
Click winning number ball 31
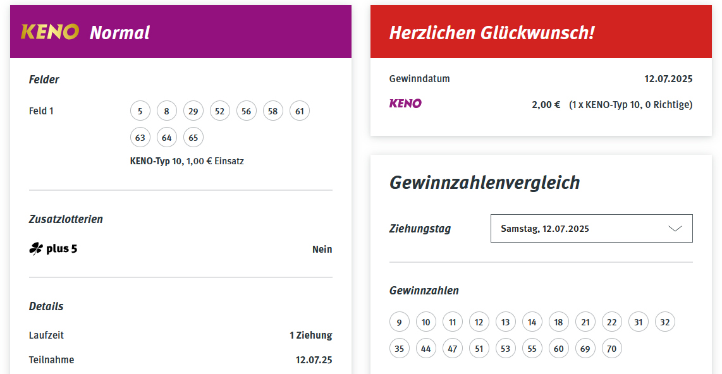(638, 322)
